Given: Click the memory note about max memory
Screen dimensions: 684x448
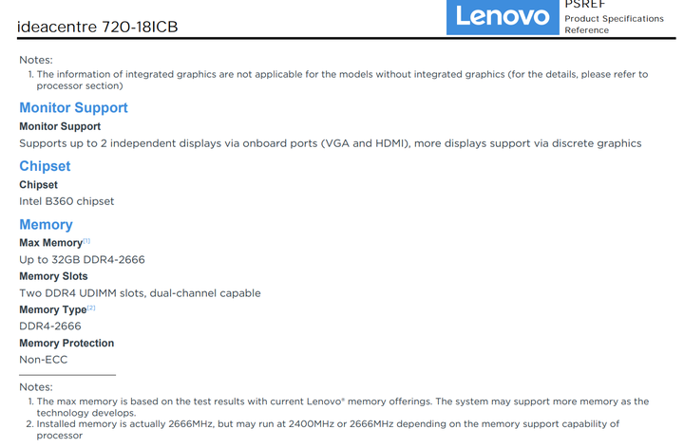Looking at the screenshot, I should click(338, 407).
